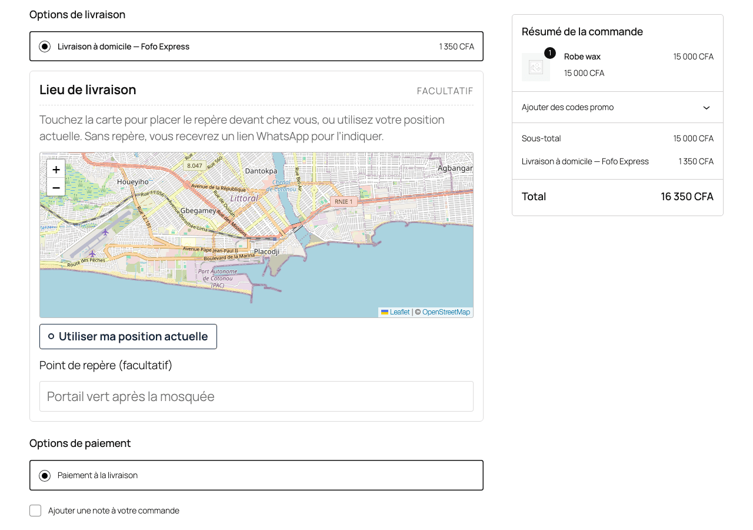Image resolution: width=753 pixels, height=530 pixels.
Task: Check Ajouter une note à votre commande
Action: 35,511
